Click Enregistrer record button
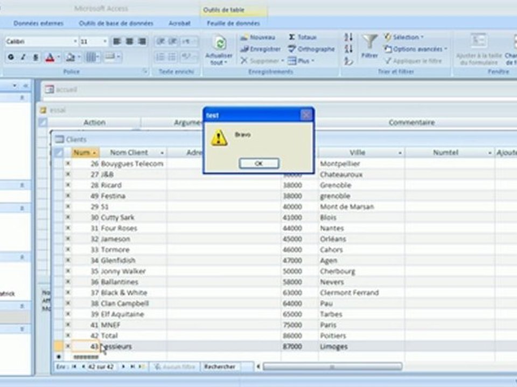 (261, 49)
